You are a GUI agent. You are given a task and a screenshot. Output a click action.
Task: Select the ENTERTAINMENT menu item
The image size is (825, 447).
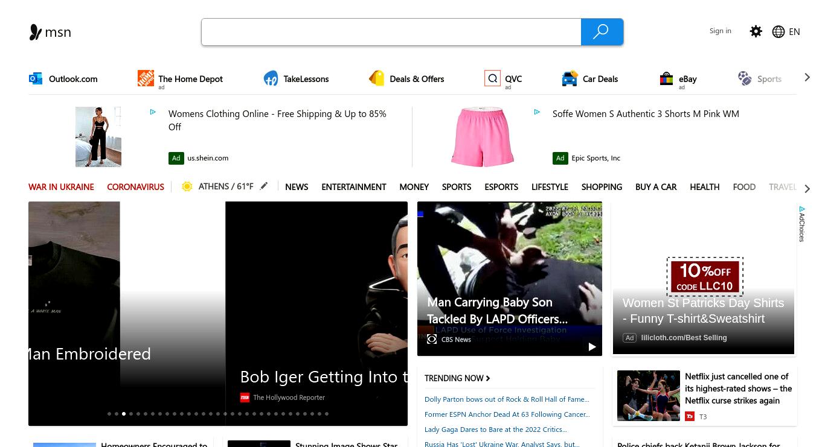click(x=354, y=187)
